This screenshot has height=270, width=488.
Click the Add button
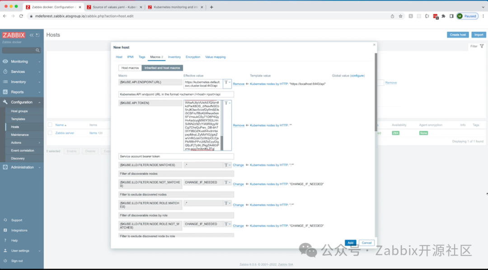coord(351,243)
